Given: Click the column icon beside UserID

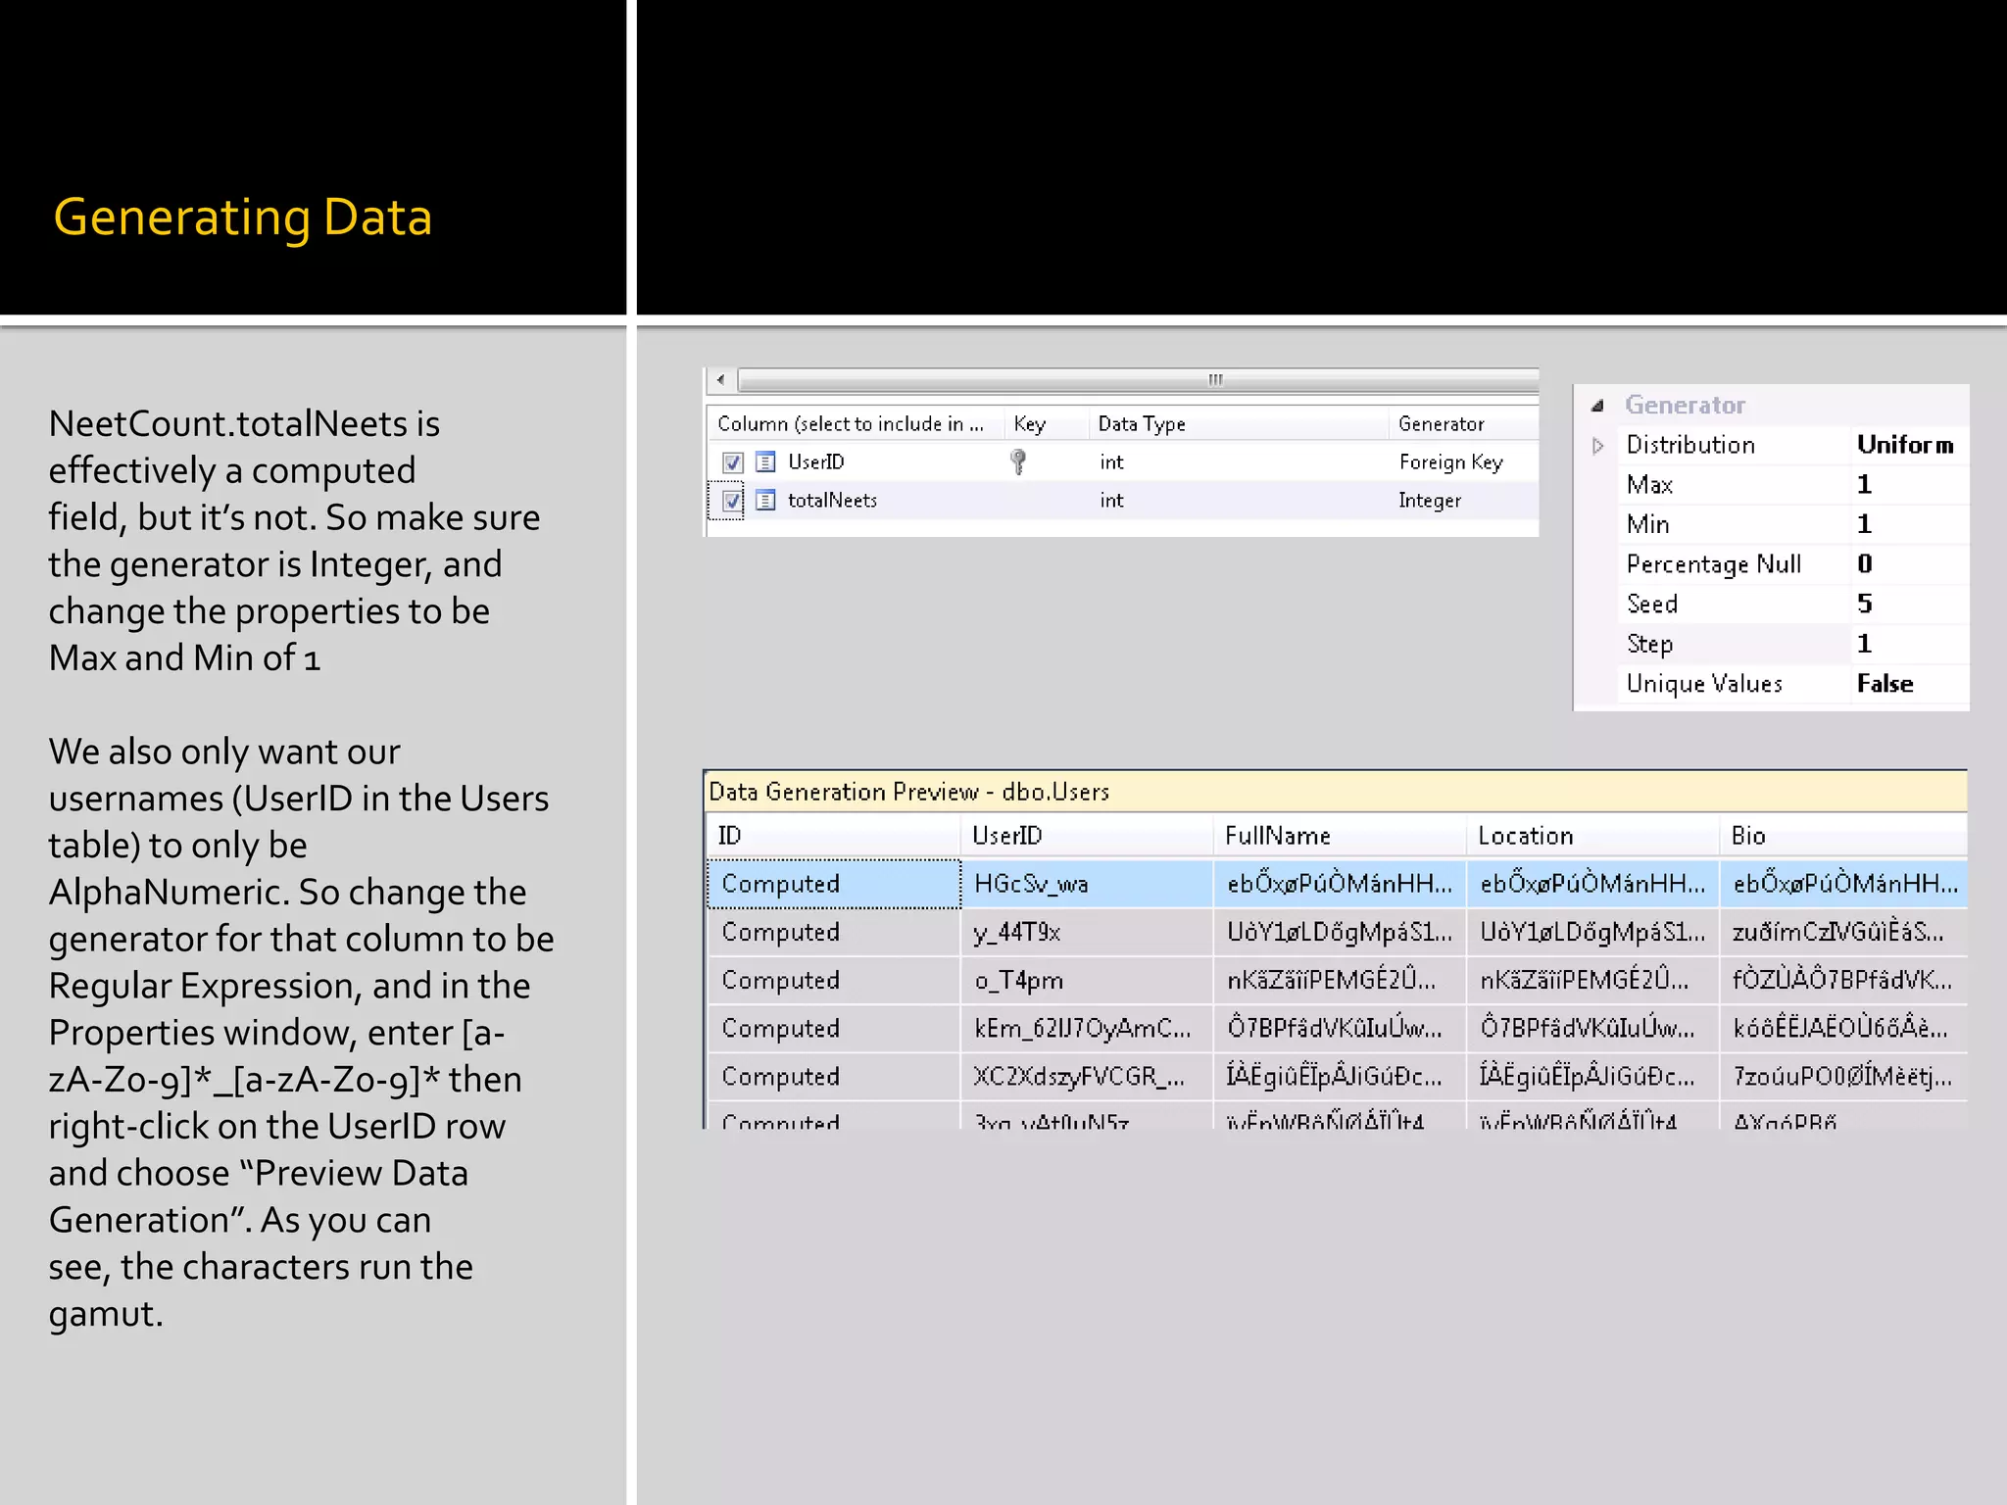Looking at the screenshot, I should click(x=765, y=461).
